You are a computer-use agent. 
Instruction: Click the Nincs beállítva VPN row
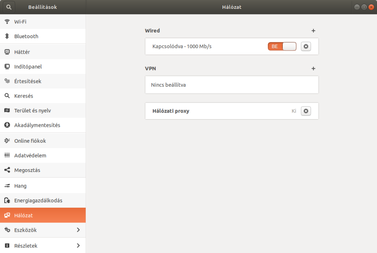(232, 85)
